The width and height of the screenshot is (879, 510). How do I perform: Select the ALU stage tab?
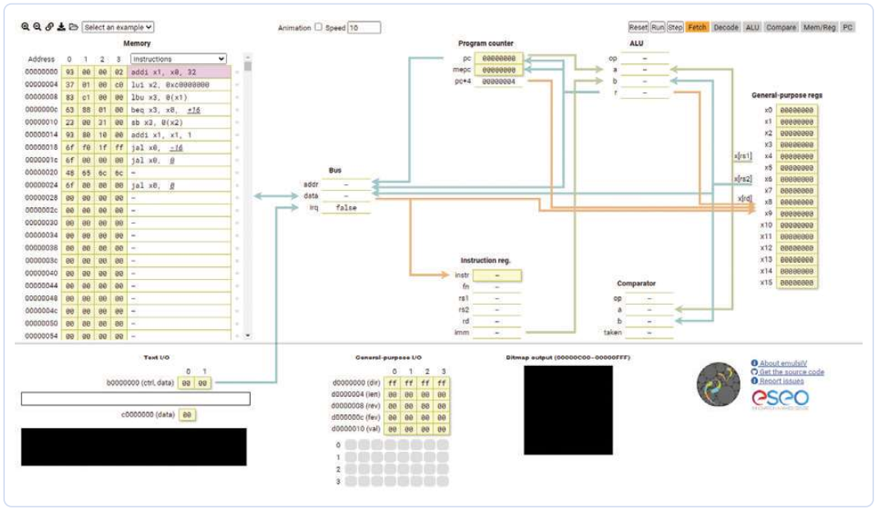[x=752, y=27]
